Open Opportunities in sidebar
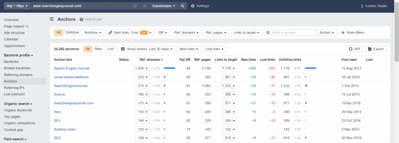399x143 pixels. click(14, 46)
